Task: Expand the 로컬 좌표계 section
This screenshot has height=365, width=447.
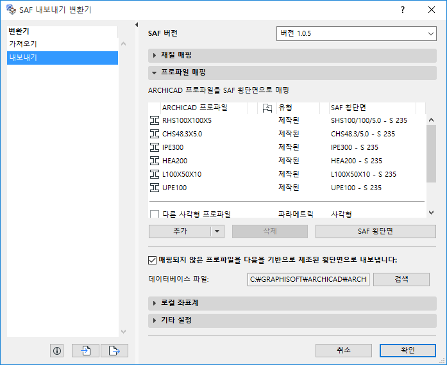Action: click(292, 303)
